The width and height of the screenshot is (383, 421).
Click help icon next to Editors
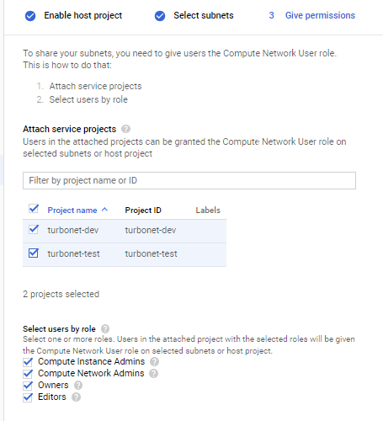coord(76,397)
